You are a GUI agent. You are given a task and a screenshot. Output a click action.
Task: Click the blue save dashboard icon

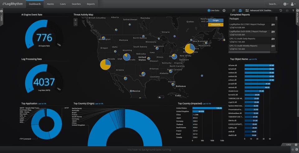click(240, 11)
